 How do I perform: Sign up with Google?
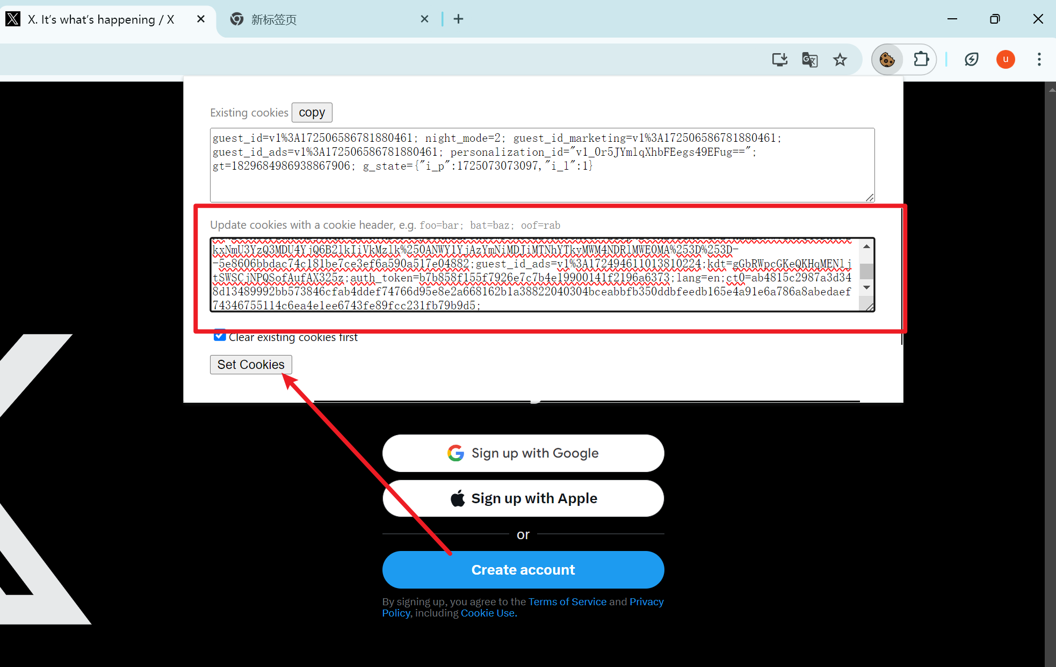click(523, 453)
